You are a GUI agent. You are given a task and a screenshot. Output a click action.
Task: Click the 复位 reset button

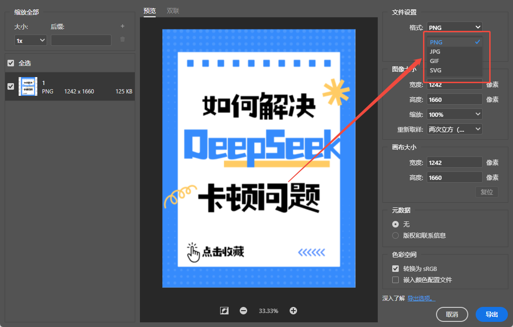coord(487,192)
